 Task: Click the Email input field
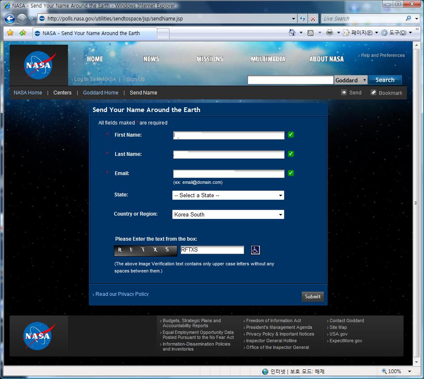click(229, 173)
